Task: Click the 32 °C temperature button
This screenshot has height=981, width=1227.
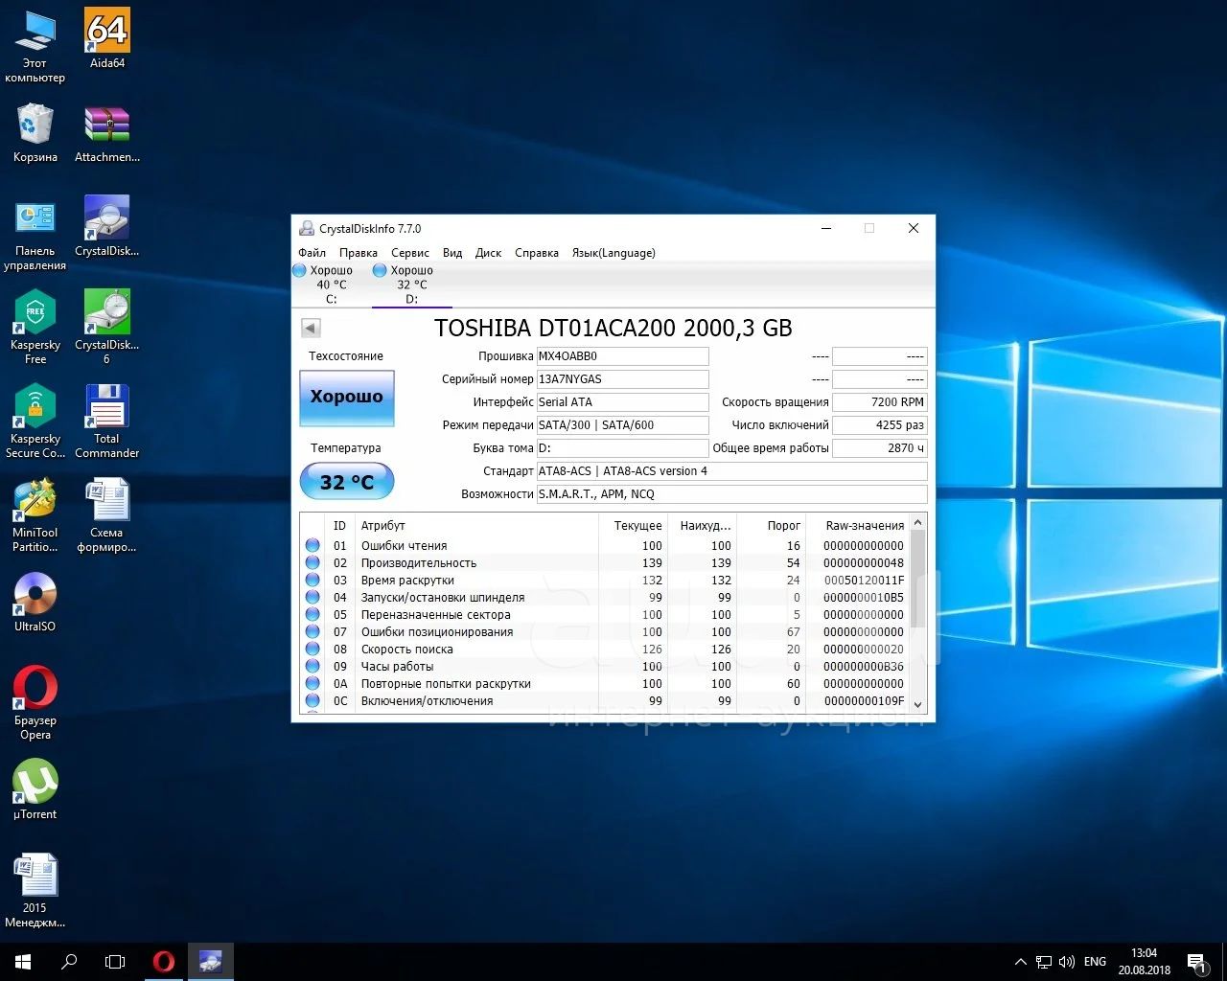Action: point(347,481)
